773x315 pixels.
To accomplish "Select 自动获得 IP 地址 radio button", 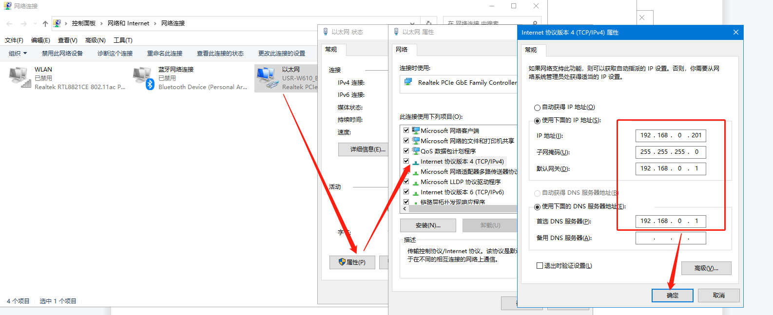I will pyautogui.click(x=537, y=108).
